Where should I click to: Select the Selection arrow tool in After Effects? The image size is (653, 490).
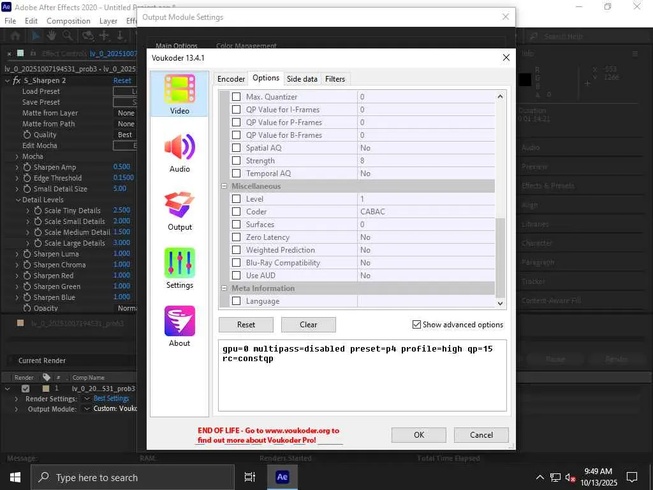click(x=36, y=36)
